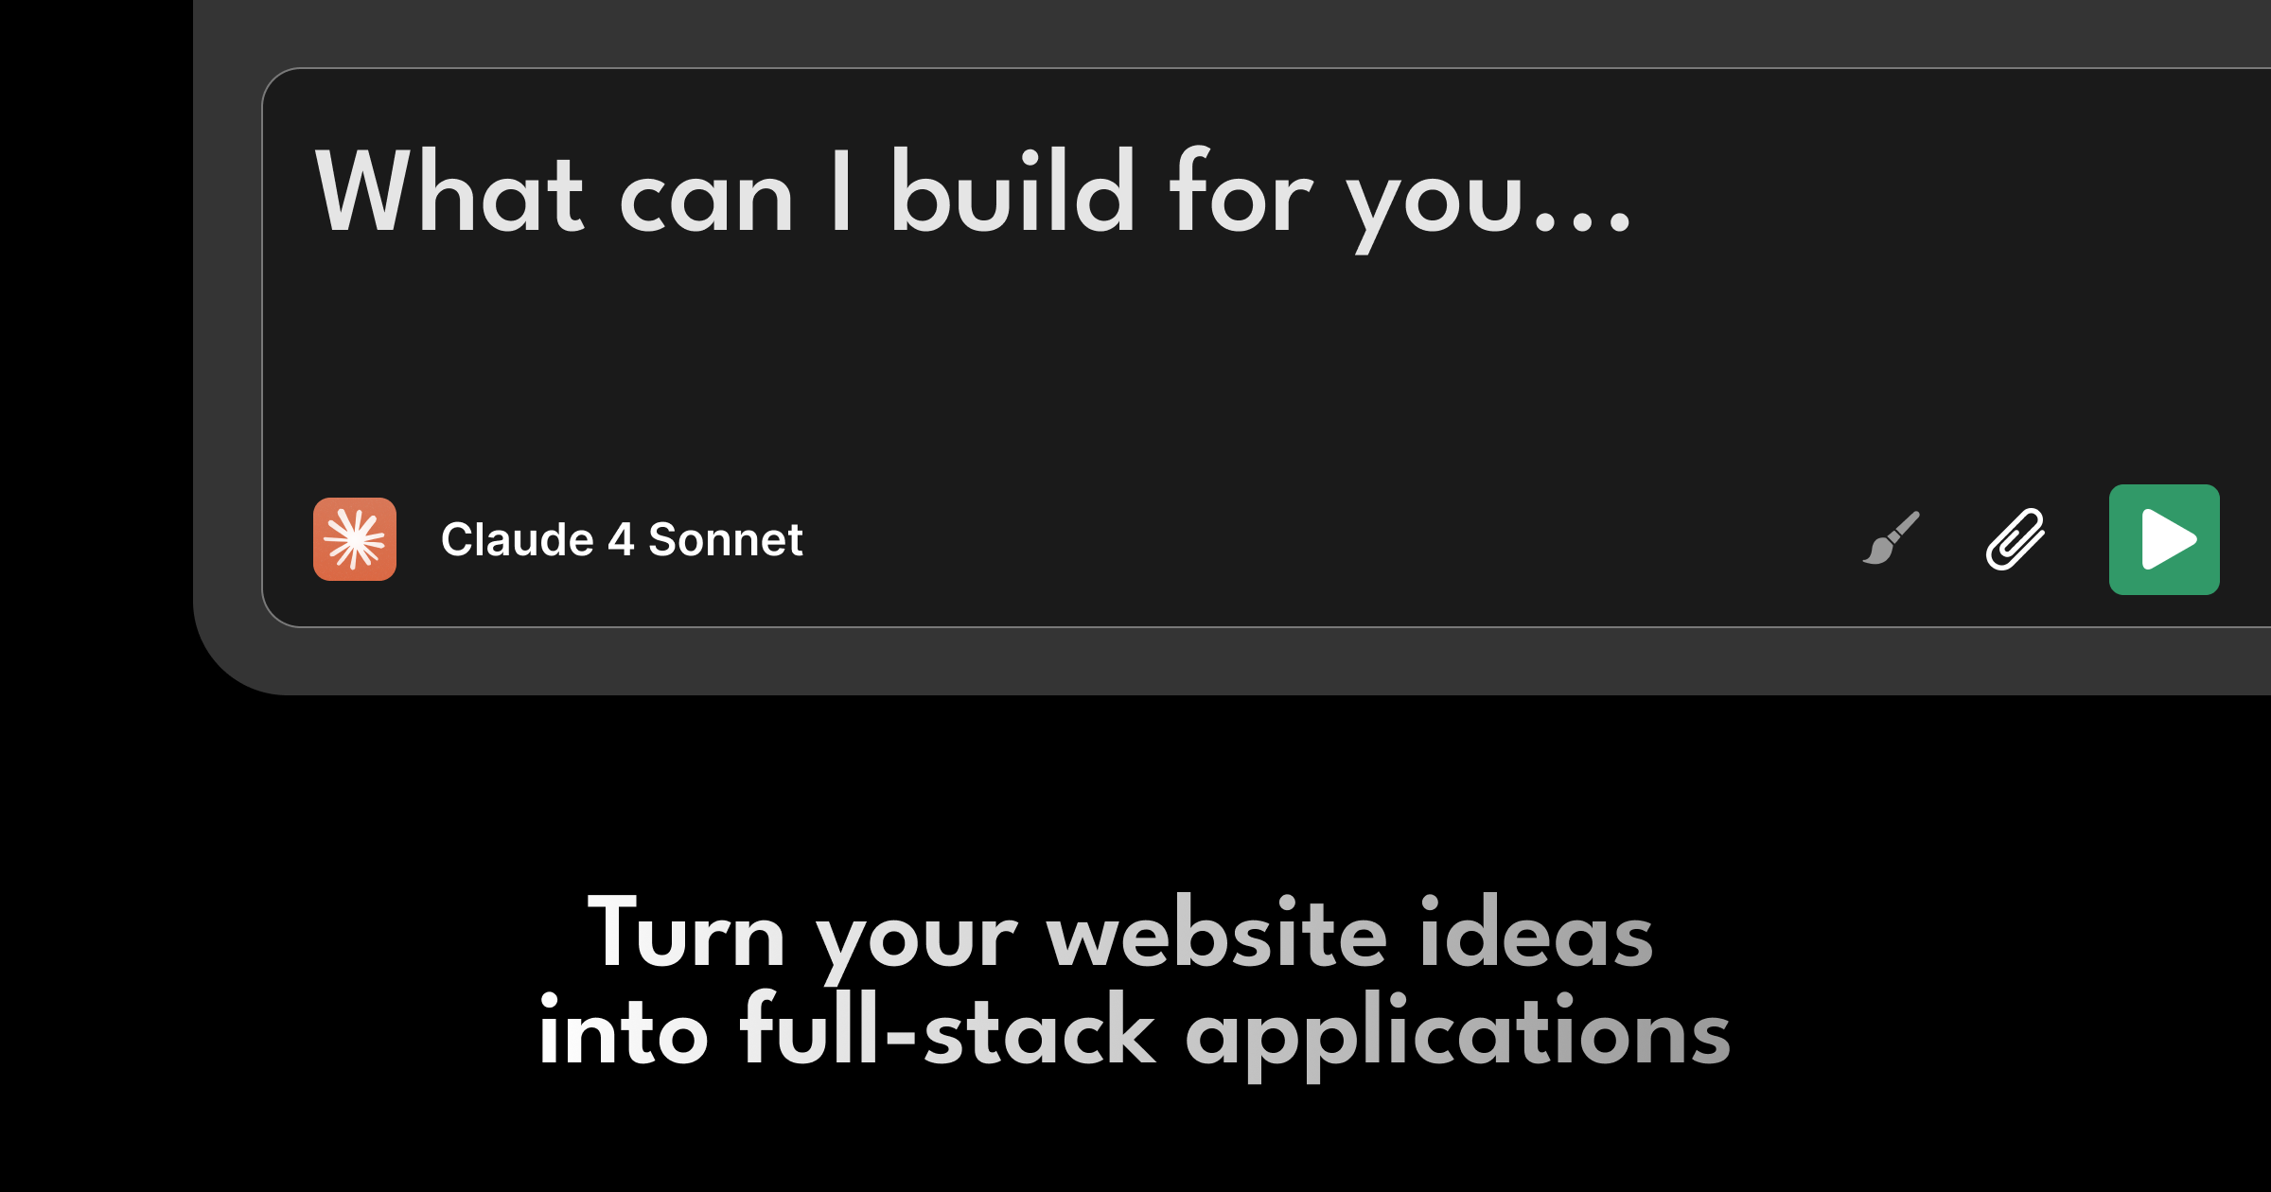Viewport: 2271px width, 1192px height.
Task: Select the paintbrush design icon
Action: (x=1891, y=539)
